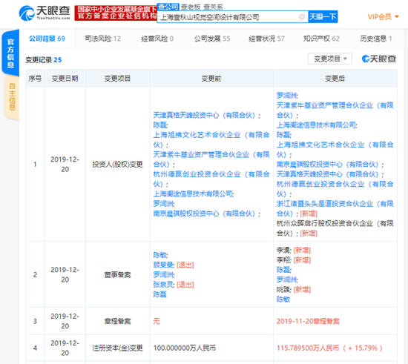Screen dimensions: 408x364
Task: Switch to the 查关系 search tab
Action: (x=213, y=7)
